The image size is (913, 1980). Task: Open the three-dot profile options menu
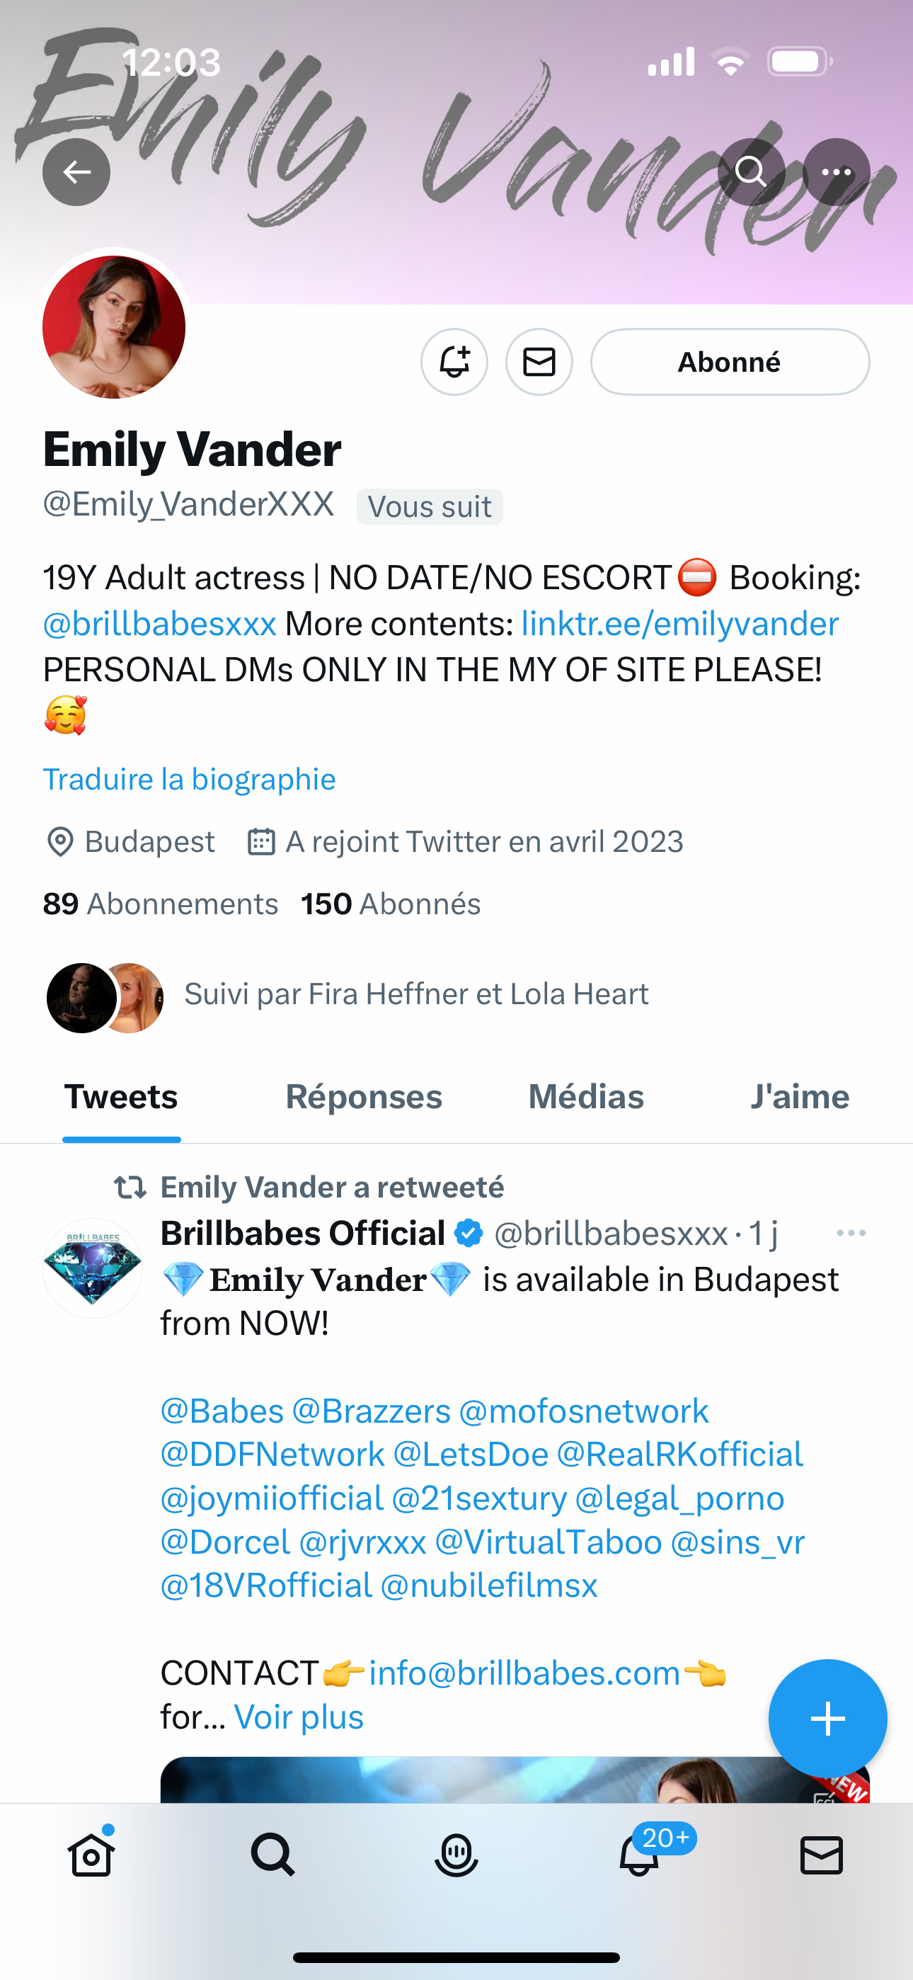[x=836, y=172]
